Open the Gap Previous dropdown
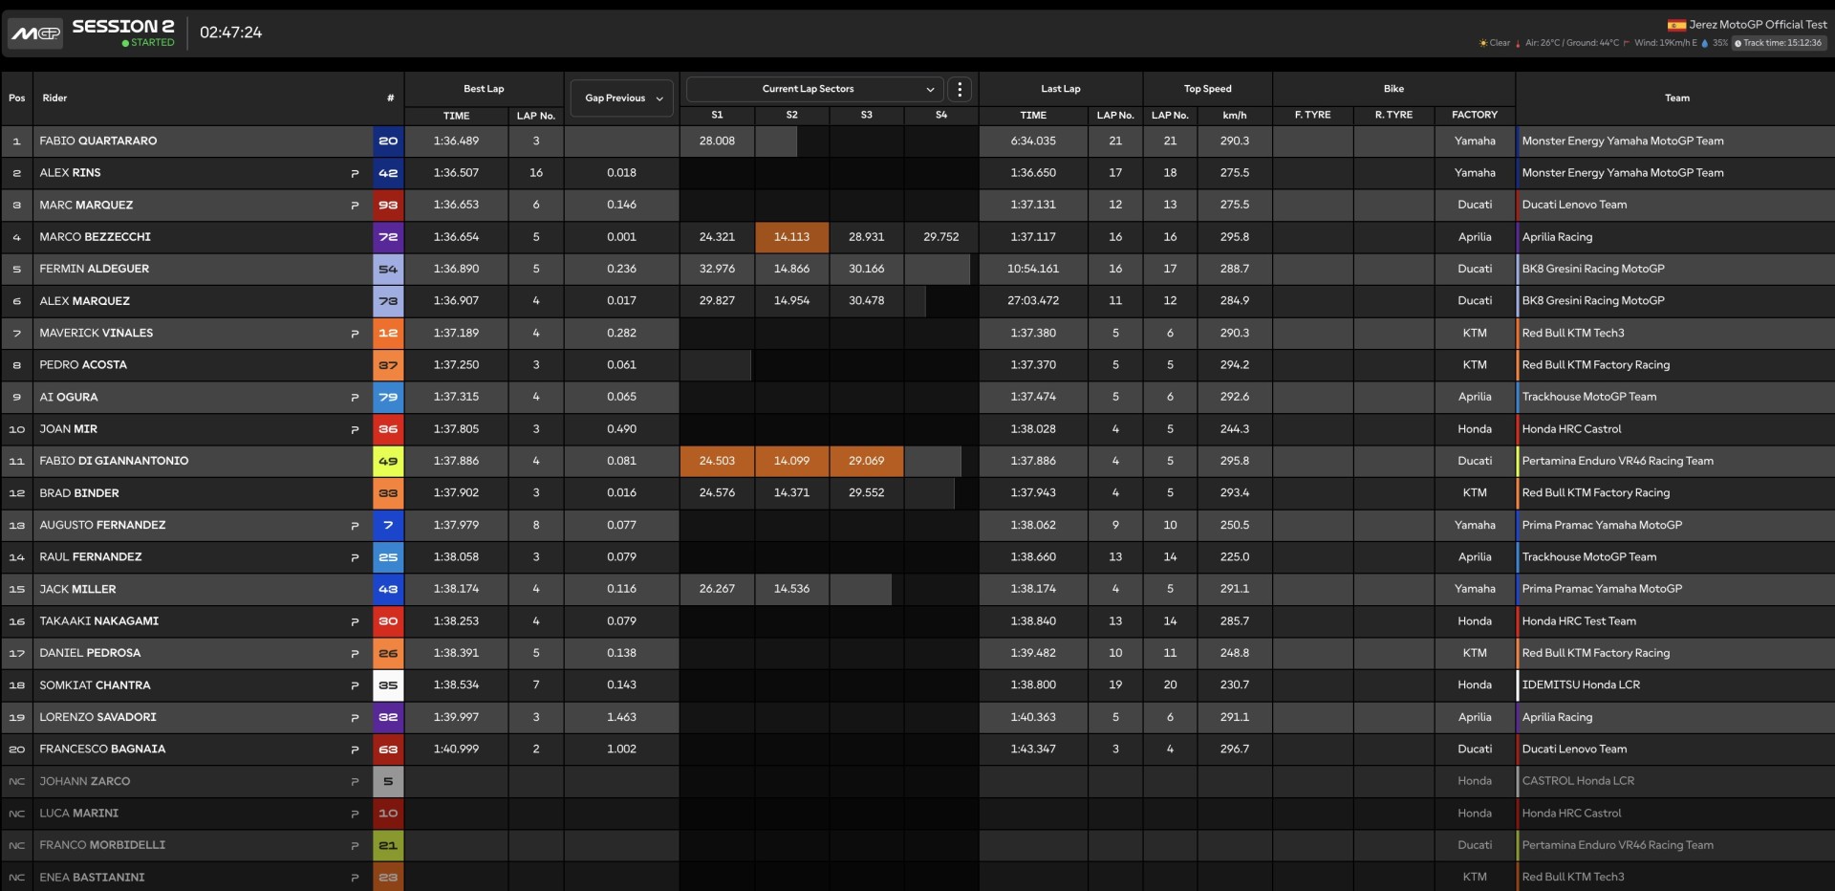The width and height of the screenshot is (1835, 891). (x=622, y=98)
